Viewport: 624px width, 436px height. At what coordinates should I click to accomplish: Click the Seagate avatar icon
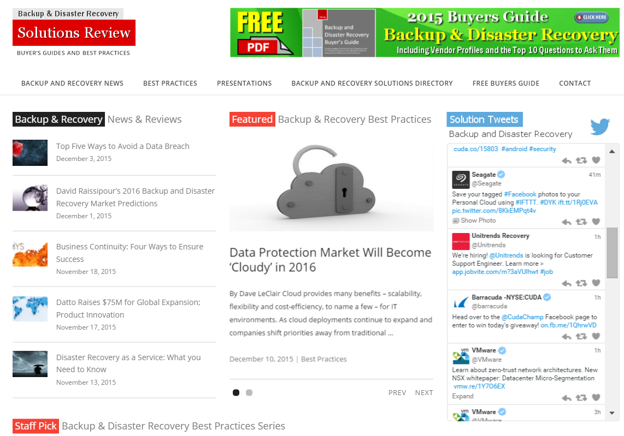click(x=461, y=179)
